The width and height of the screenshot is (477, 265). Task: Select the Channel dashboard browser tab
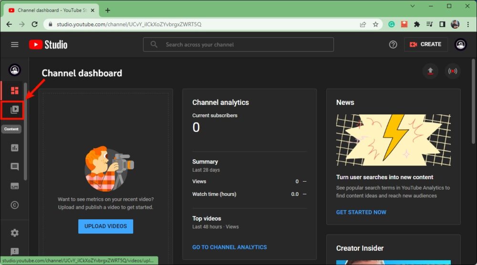tap(50, 10)
